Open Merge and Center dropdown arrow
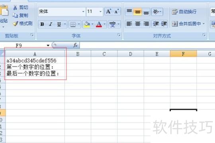 203,24
